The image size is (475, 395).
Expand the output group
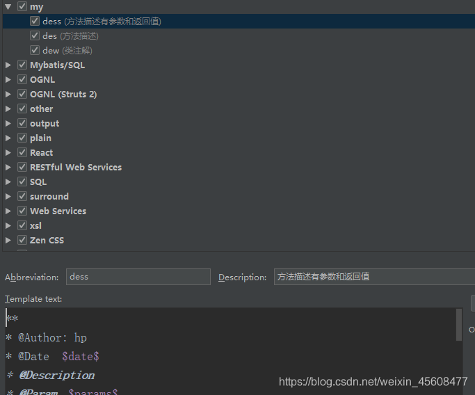pos(8,123)
